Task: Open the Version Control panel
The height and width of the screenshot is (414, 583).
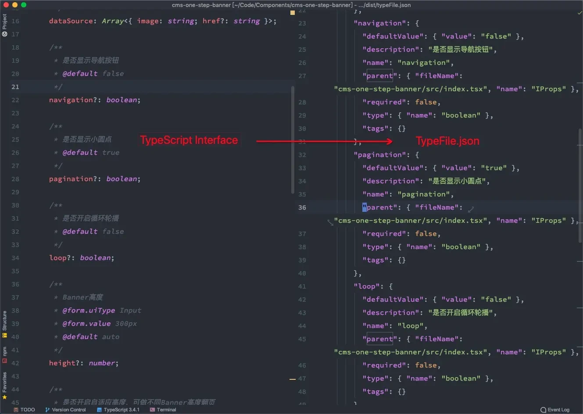Action: tap(65, 410)
